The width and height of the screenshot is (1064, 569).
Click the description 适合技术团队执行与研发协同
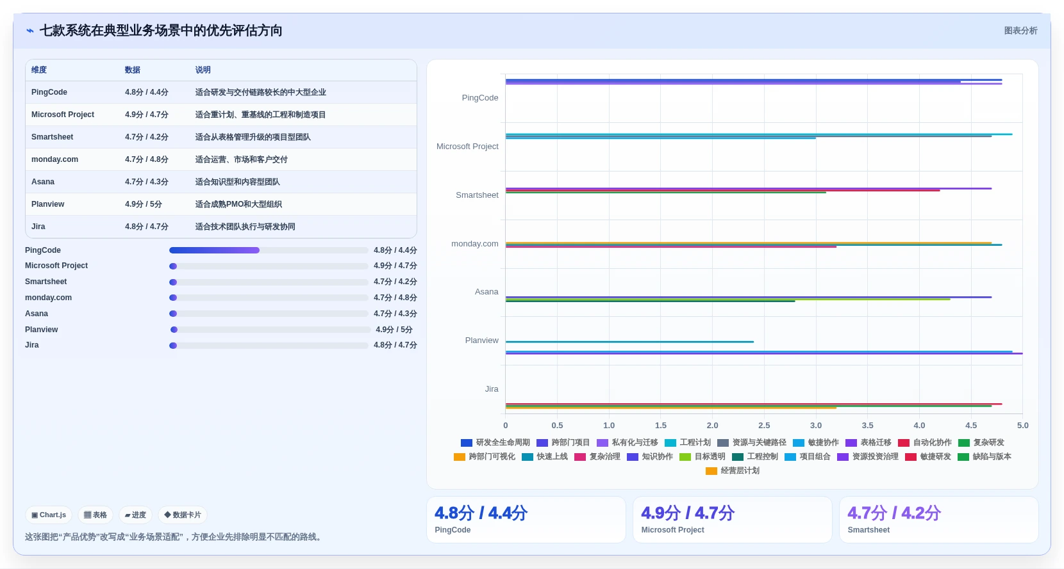pos(245,227)
